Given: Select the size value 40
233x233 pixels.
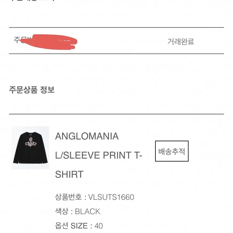Looking at the screenshot, I should click(99, 226).
